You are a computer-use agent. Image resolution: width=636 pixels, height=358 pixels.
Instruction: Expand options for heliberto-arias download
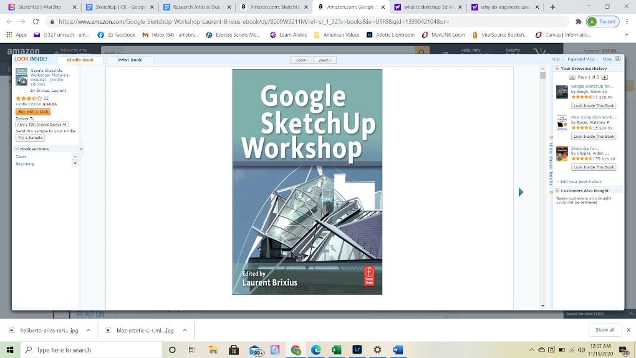pyautogui.click(x=88, y=330)
